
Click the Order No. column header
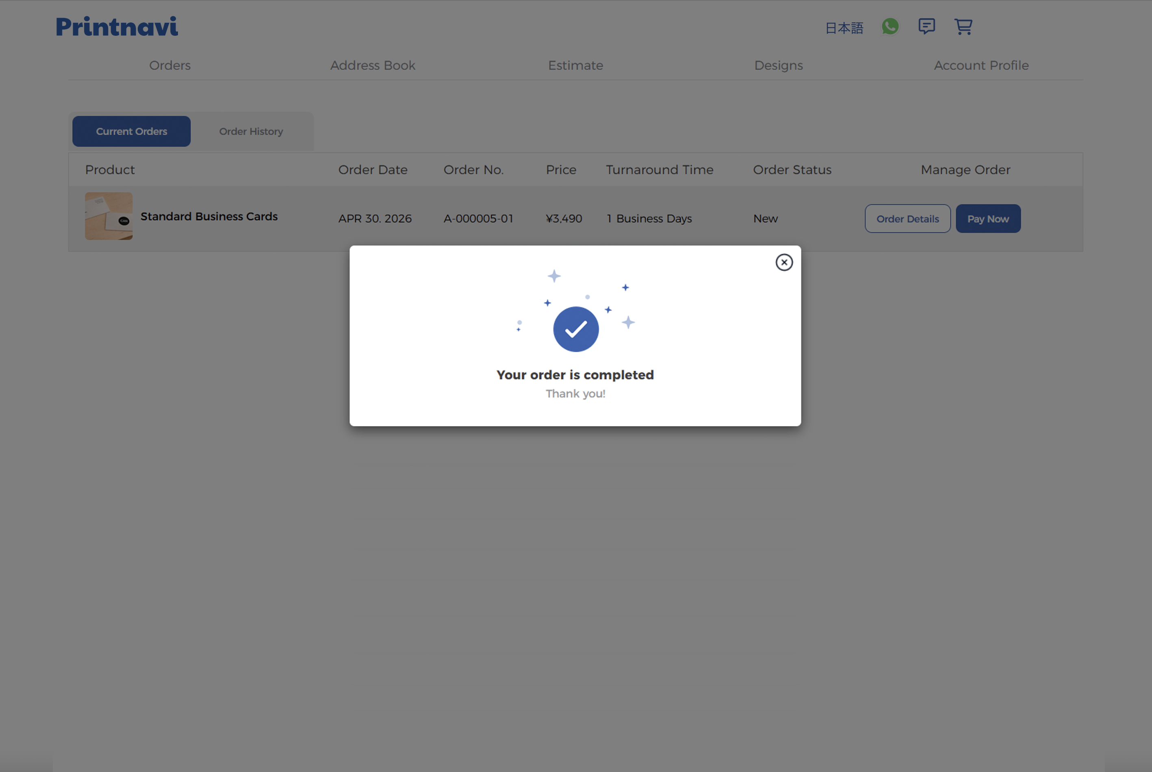pos(473,170)
